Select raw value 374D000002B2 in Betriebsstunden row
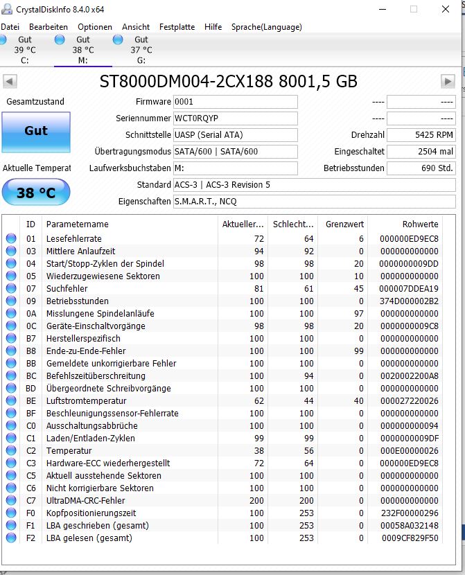This screenshot has height=575, width=465. click(x=409, y=301)
